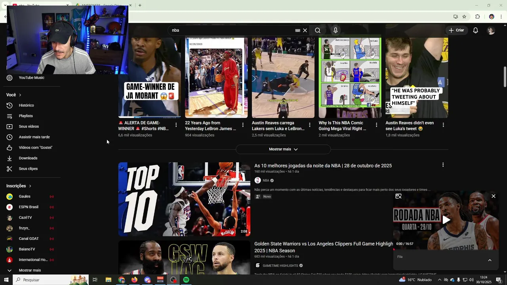Click the page vertical scrollbar thumb
Viewport: 507px width, 285px height.
pyautogui.click(x=505, y=77)
